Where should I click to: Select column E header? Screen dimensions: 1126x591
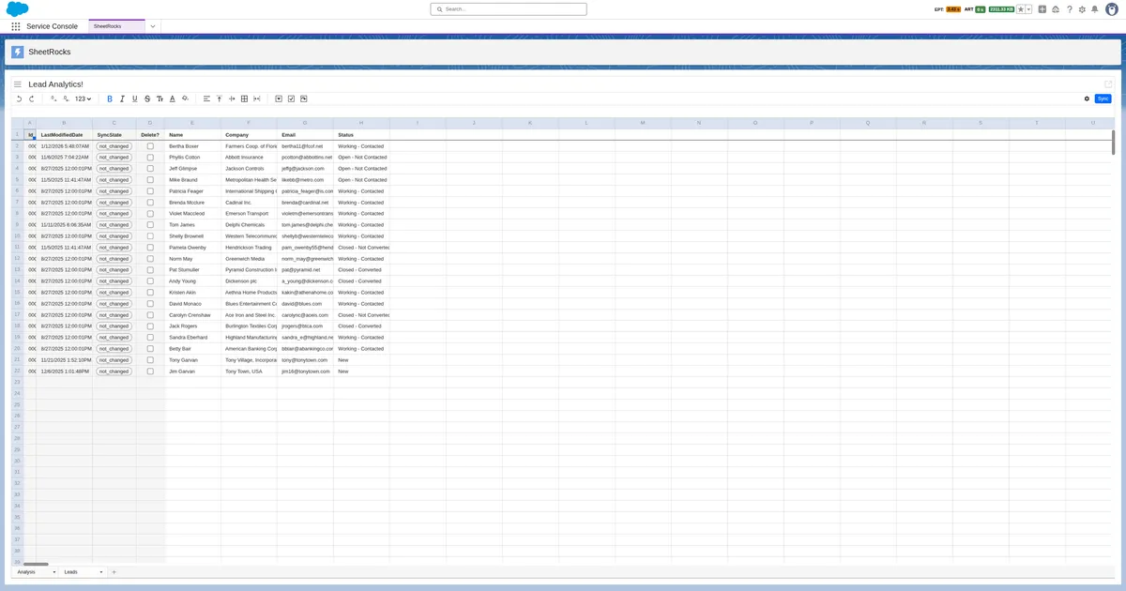pyautogui.click(x=192, y=123)
